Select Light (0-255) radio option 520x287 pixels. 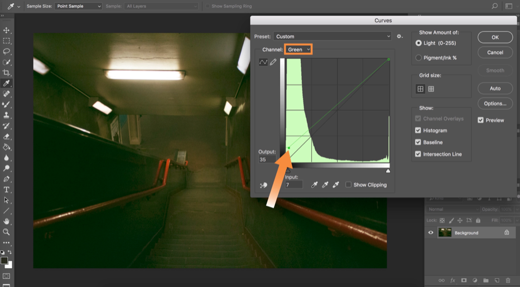click(418, 43)
